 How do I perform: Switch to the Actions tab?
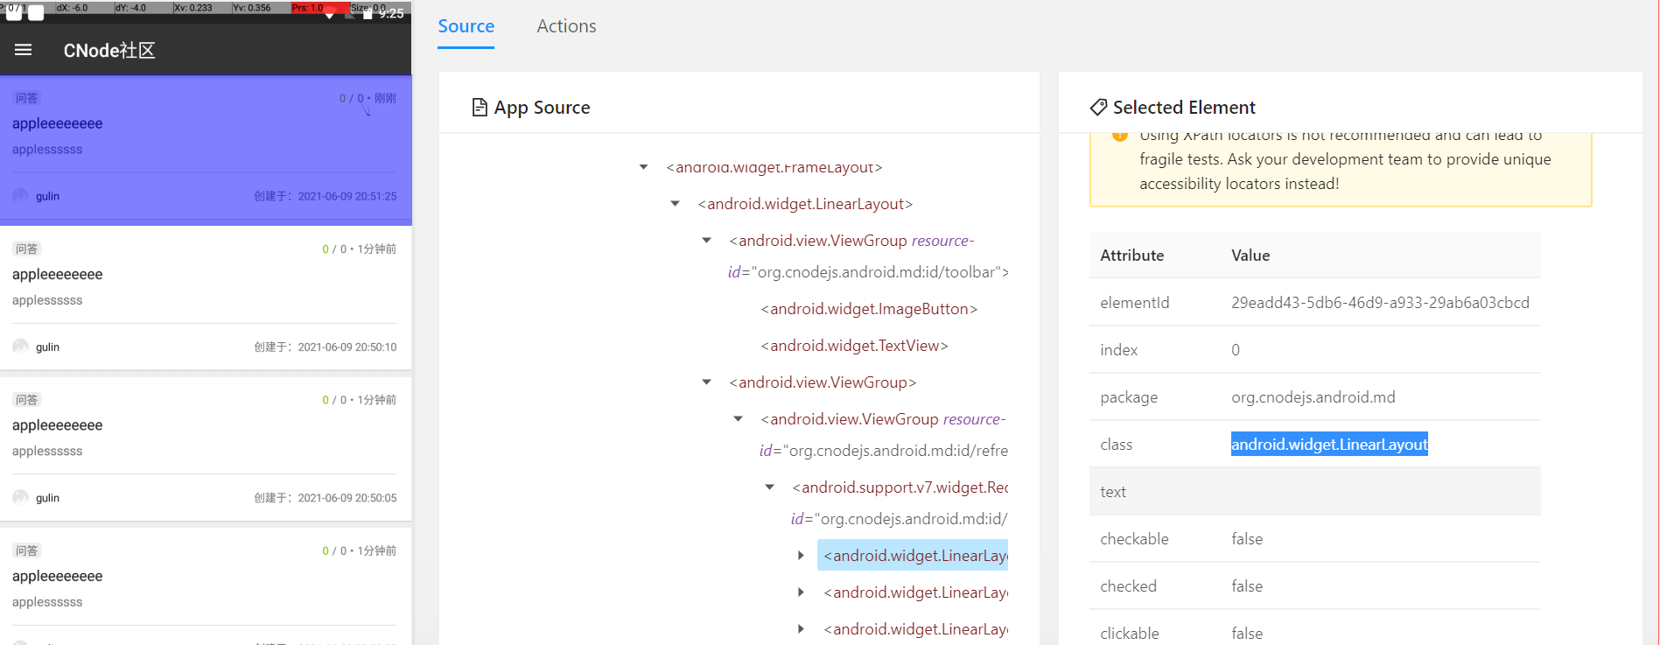pos(566,26)
